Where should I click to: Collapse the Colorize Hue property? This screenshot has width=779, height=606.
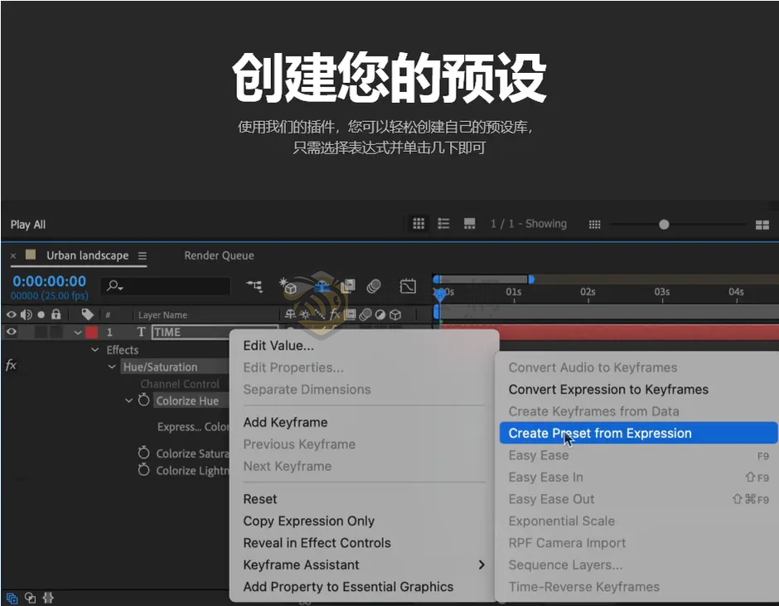pos(128,400)
